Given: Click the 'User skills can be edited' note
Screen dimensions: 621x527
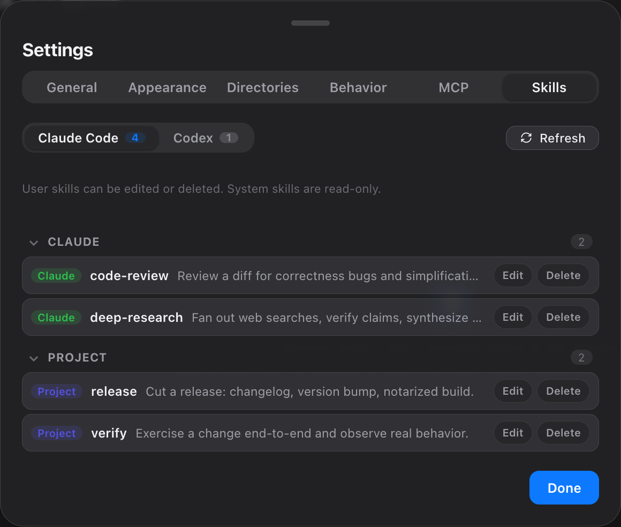Looking at the screenshot, I should pyautogui.click(x=202, y=189).
